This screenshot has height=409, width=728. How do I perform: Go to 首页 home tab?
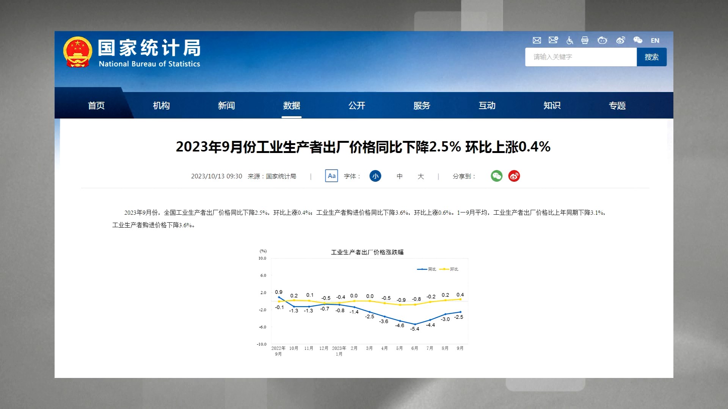[x=96, y=106]
